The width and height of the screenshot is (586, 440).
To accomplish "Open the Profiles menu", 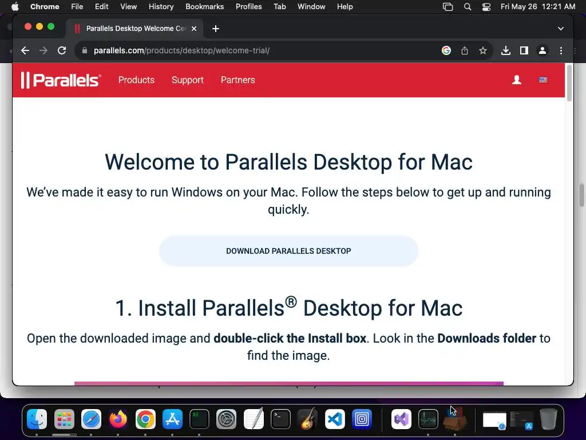I will (x=248, y=6).
